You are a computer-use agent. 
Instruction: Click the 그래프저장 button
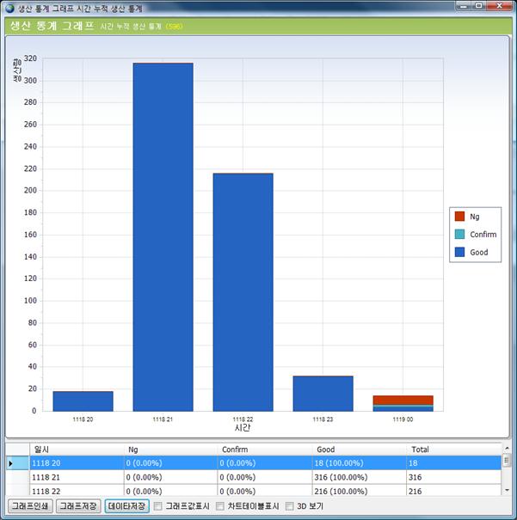pyautogui.click(x=78, y=506)
